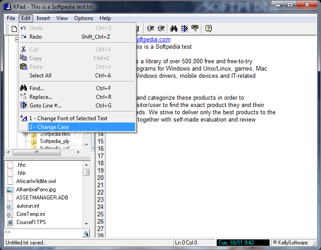Image resolution: width=321 pixels, height=250 pixels.
Task: Click the Paste entry in Edit menu
Action: pyautogui.click(x=77, y=67)
